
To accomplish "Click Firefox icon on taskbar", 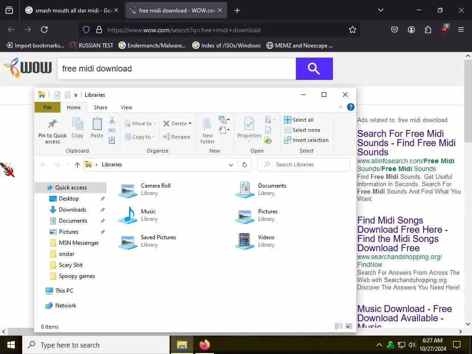I will 204,345.
